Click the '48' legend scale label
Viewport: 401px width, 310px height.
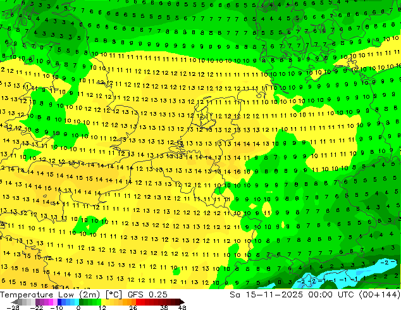(x=182, y=307)
